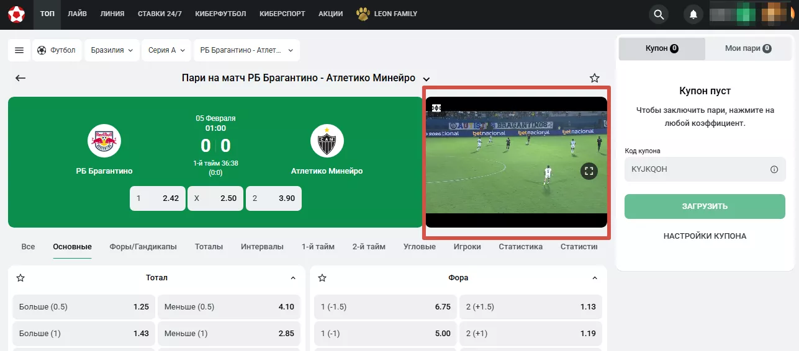Add the match to favorites with the star
The image size is (799, 351).
click(594, 78)
